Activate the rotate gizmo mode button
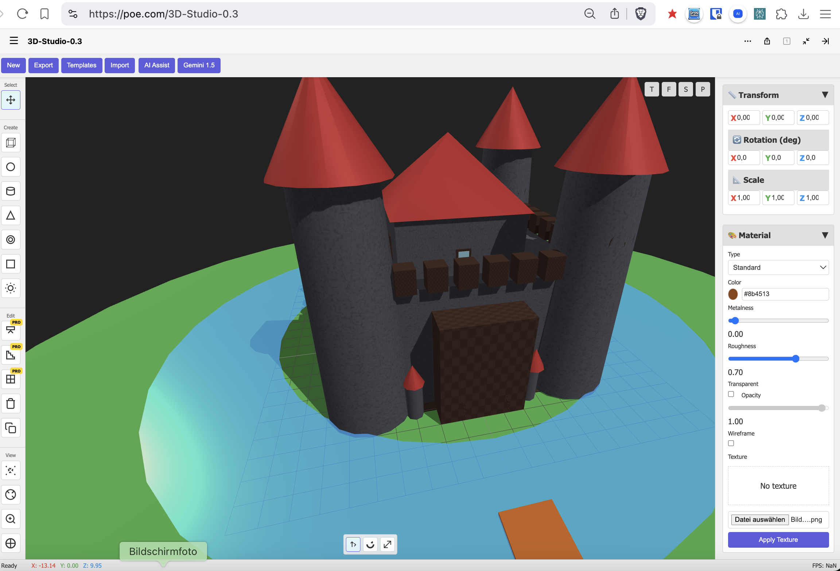 [370, 544]
